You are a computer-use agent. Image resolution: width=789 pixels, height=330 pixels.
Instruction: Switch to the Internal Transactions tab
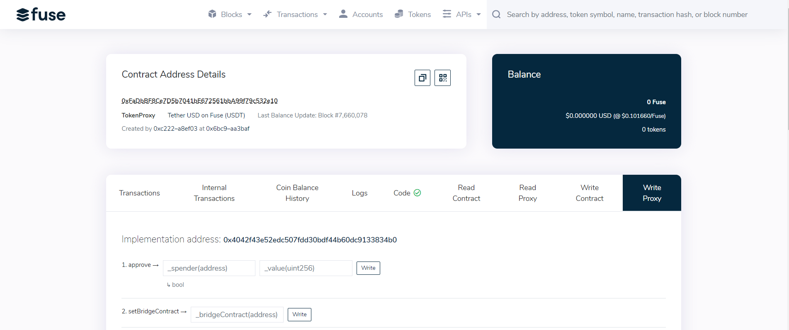(214, 193)
